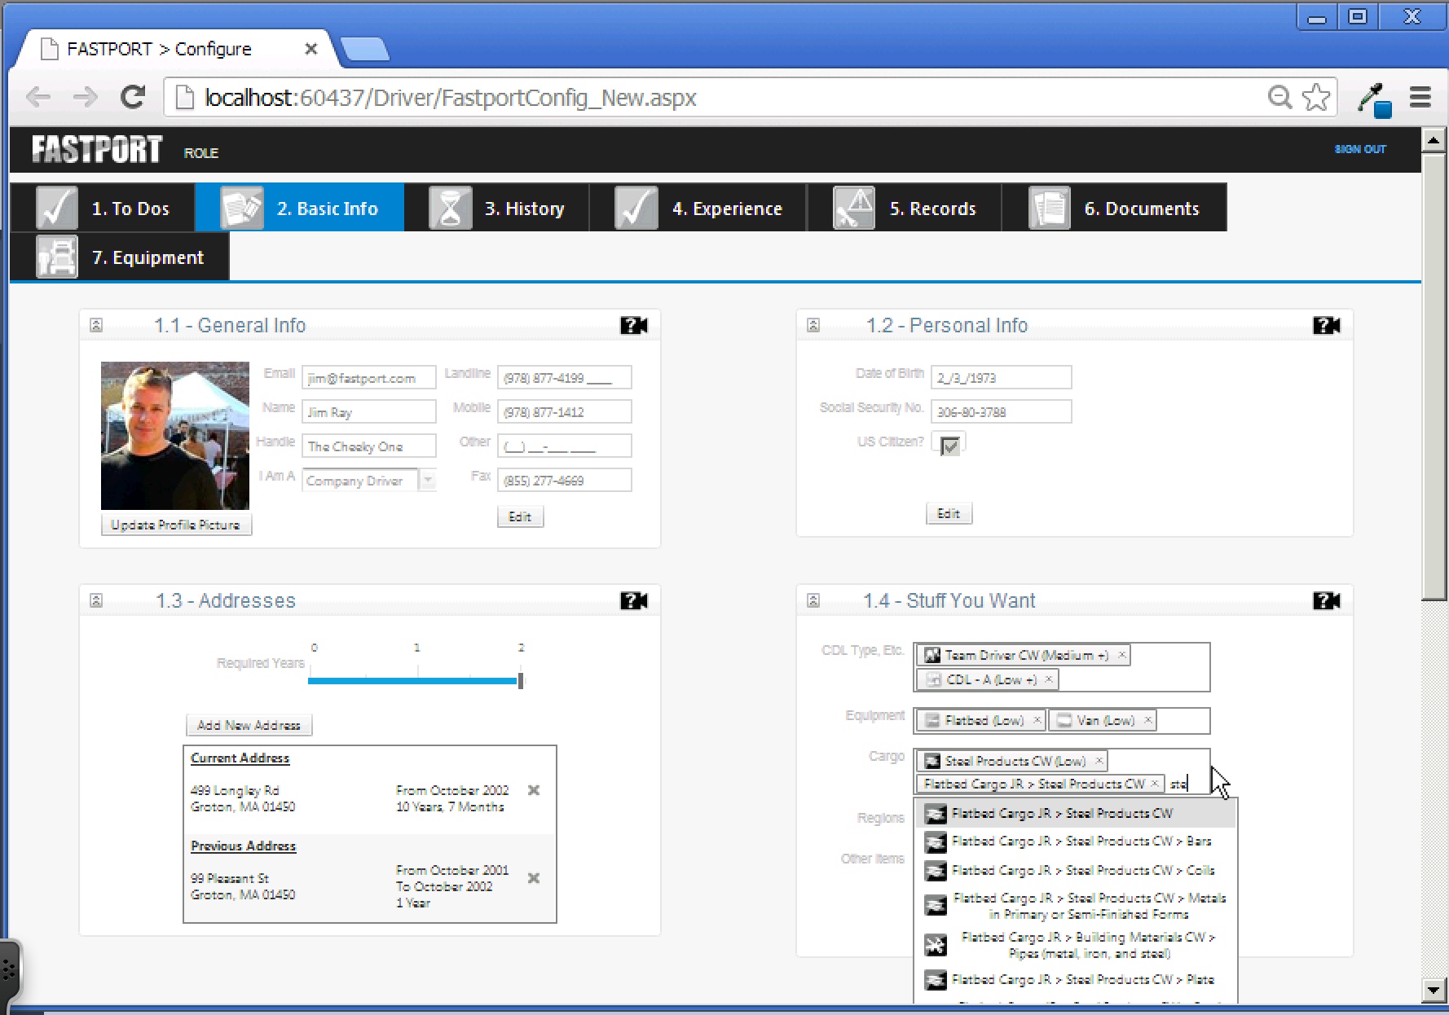1449x1015 pixels.
Task: Collapse the Stuff You Want panel
Action: click(x=813, y=600)
